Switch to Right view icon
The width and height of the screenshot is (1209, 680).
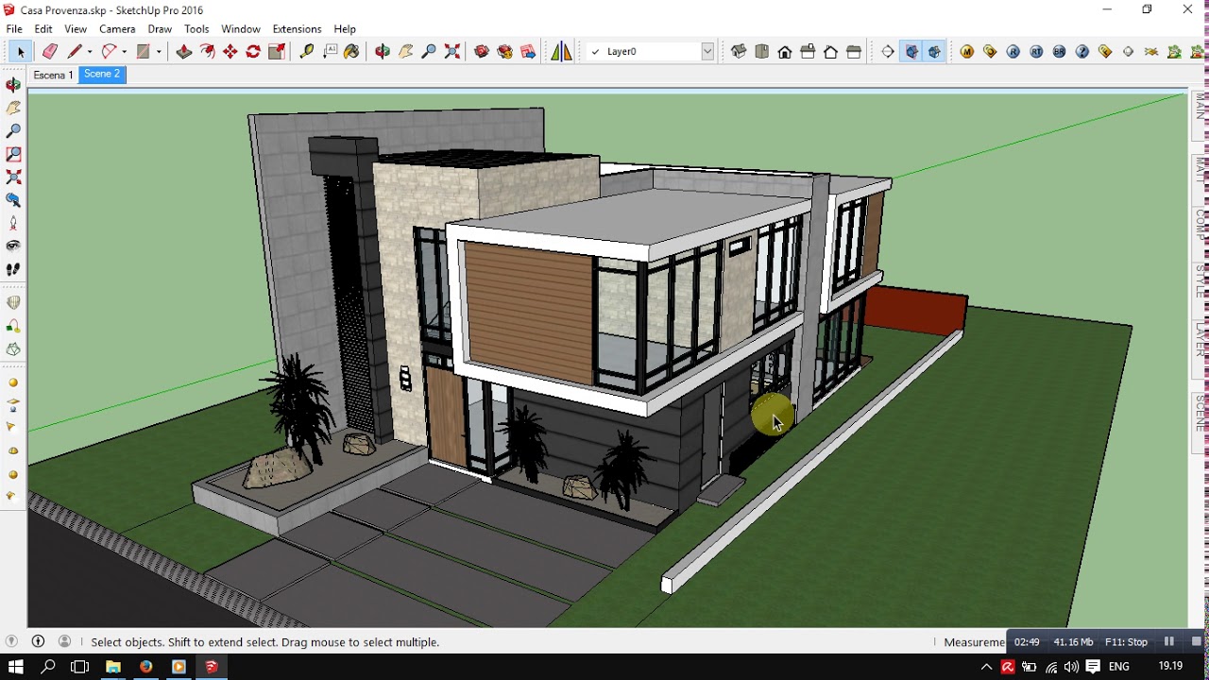point(808,52)
